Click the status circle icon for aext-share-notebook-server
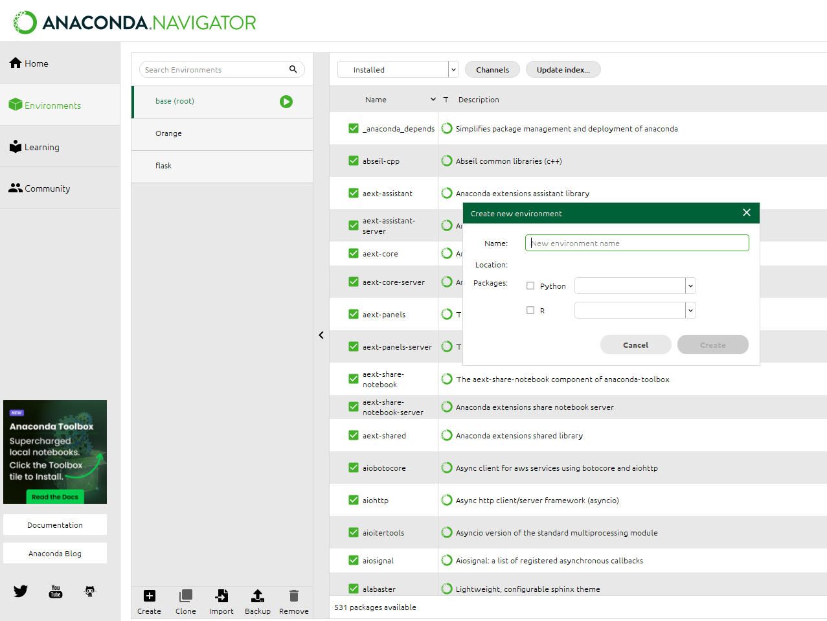 (447, 407)
